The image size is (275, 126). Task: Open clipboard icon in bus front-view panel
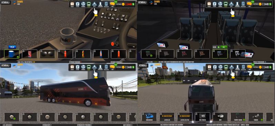tap(215, 67)
